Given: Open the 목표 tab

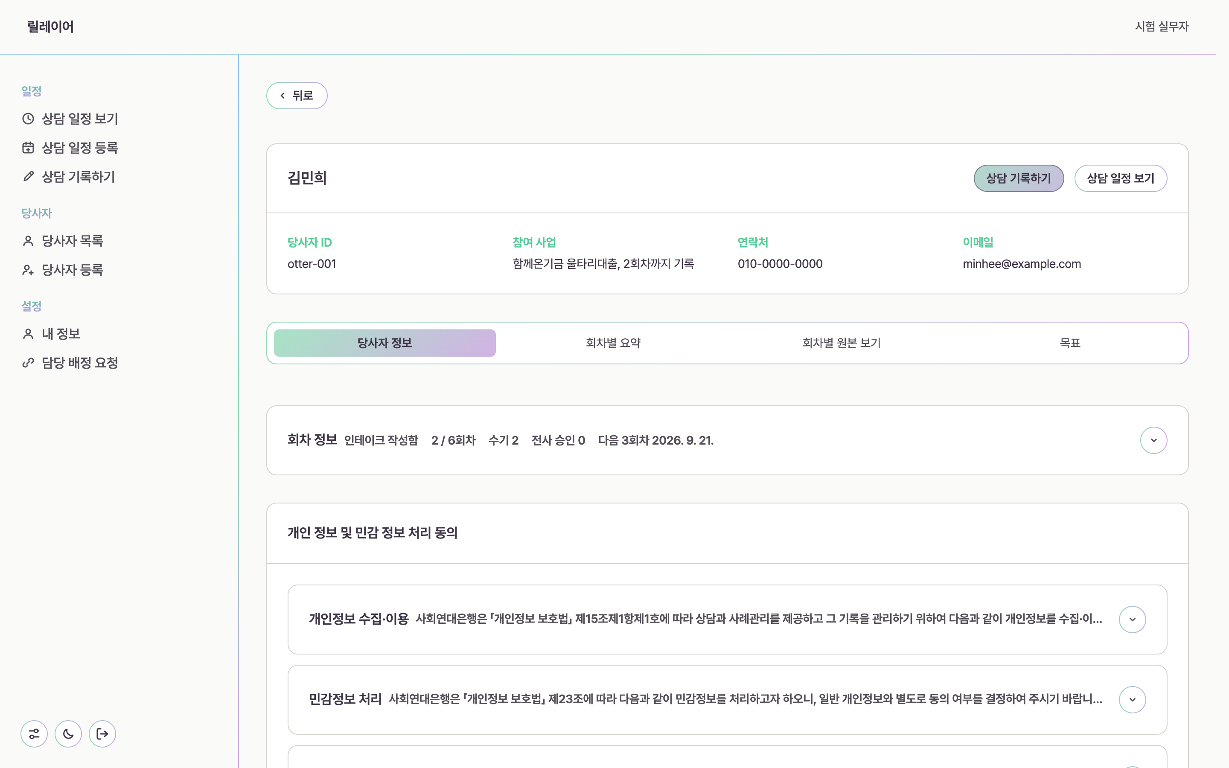Looking at the screenshot, I should click(1070, 343).
